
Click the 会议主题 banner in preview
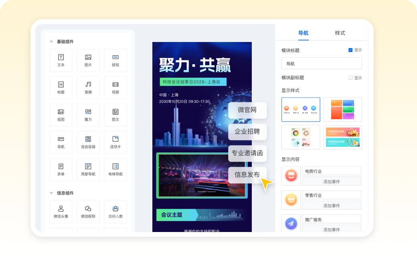coord(200,215)
